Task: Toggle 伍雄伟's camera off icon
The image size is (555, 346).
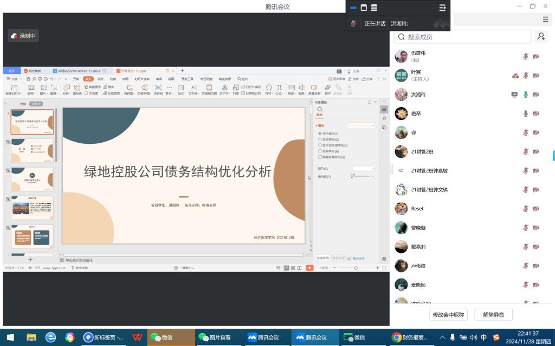Action: click(x=536, y=56)
